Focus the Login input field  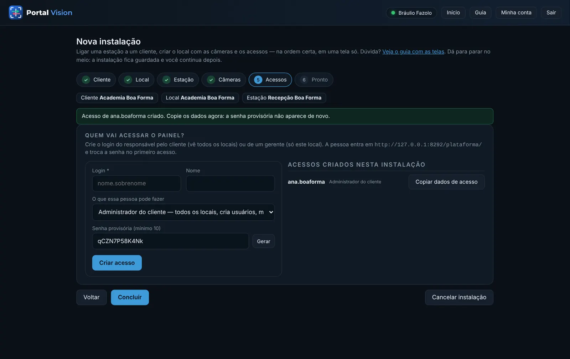pyautogui.click(x=136, y=184)
